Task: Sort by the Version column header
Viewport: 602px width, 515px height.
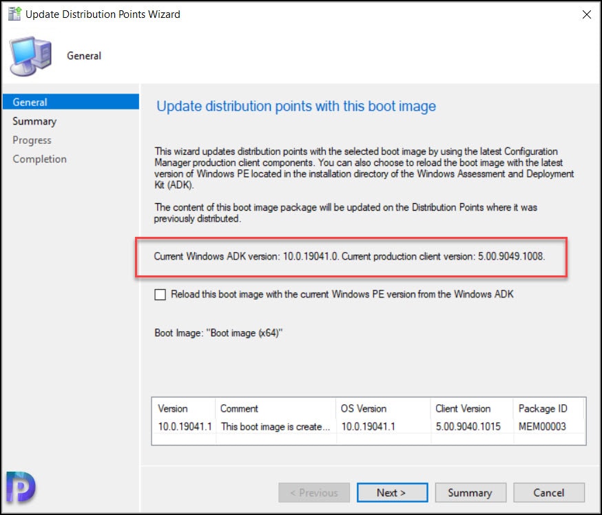Action: pyautogui.click(x=184, y=408)
